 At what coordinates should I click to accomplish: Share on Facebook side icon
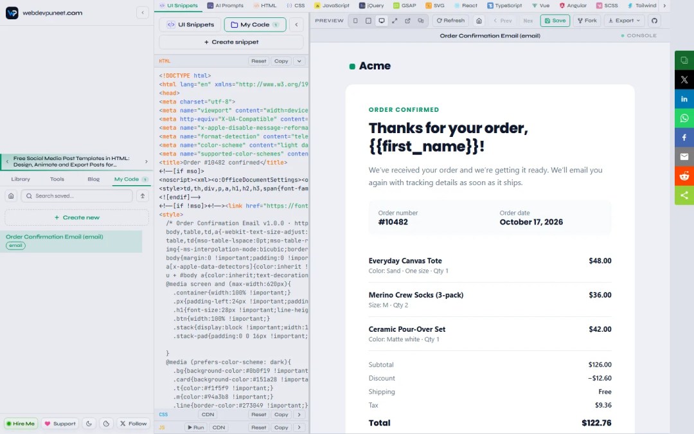pyautogui.click(x=684, y=138)
